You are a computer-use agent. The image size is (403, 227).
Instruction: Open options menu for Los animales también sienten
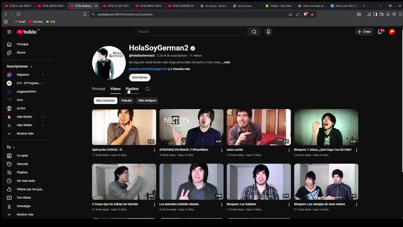222,205
